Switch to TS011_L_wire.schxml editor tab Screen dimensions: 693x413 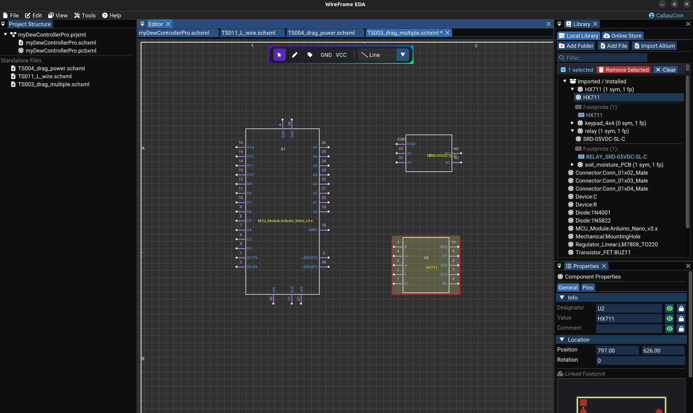tap(249, 33)
